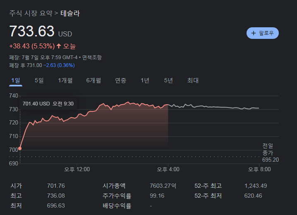The width and height of the screenshot is (297, 215).
Task: Click the 시가총액 value 7603.27억
Action: (163, 186)
